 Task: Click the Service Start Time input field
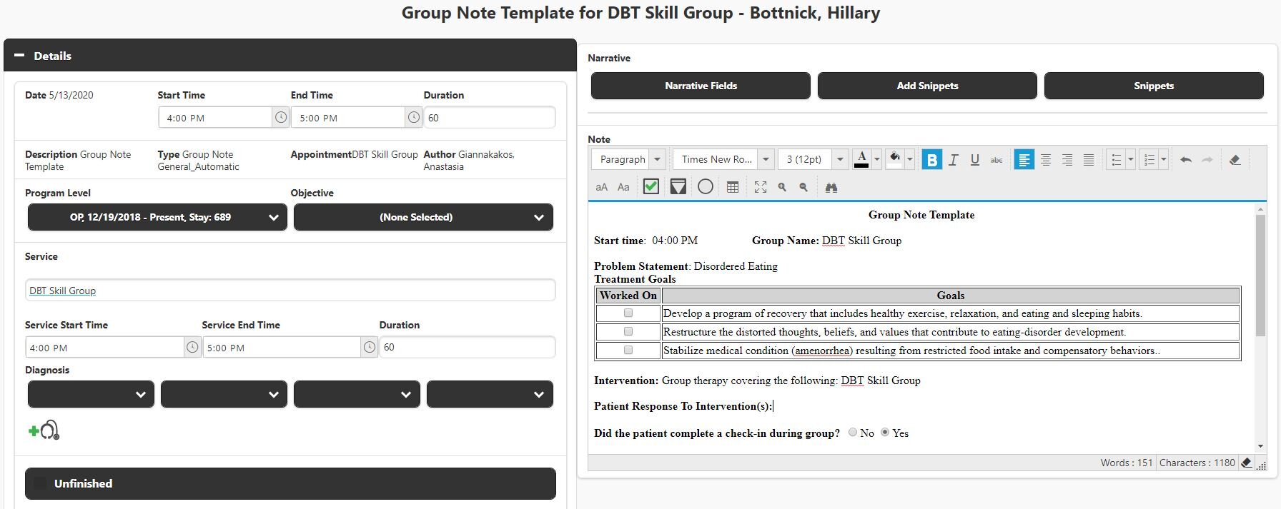(x=104, y=348)
